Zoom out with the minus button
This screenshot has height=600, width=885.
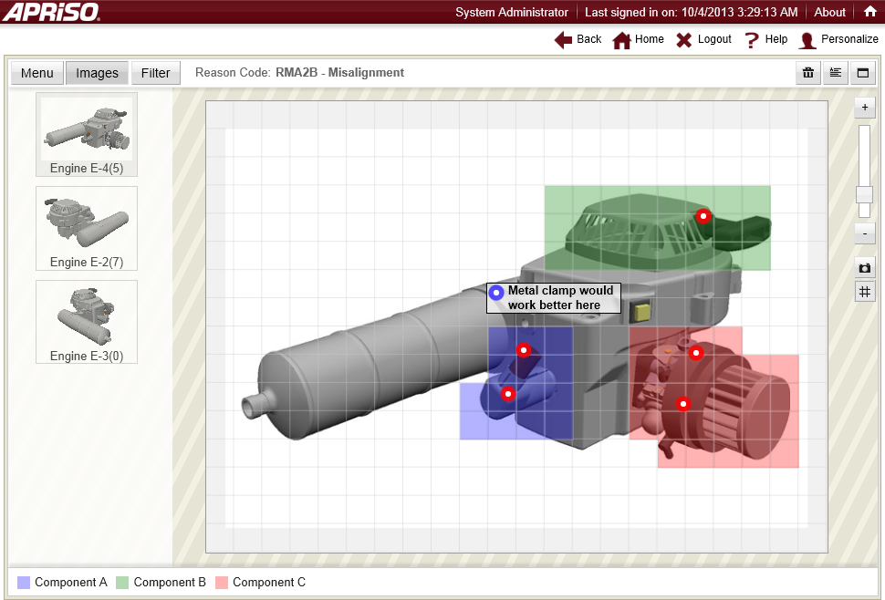[x=864, y=233]
